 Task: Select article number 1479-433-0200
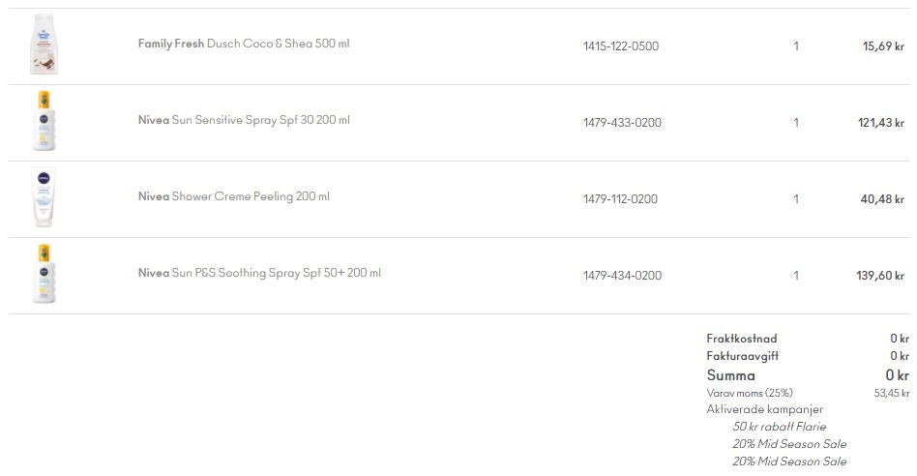[622, 123]
